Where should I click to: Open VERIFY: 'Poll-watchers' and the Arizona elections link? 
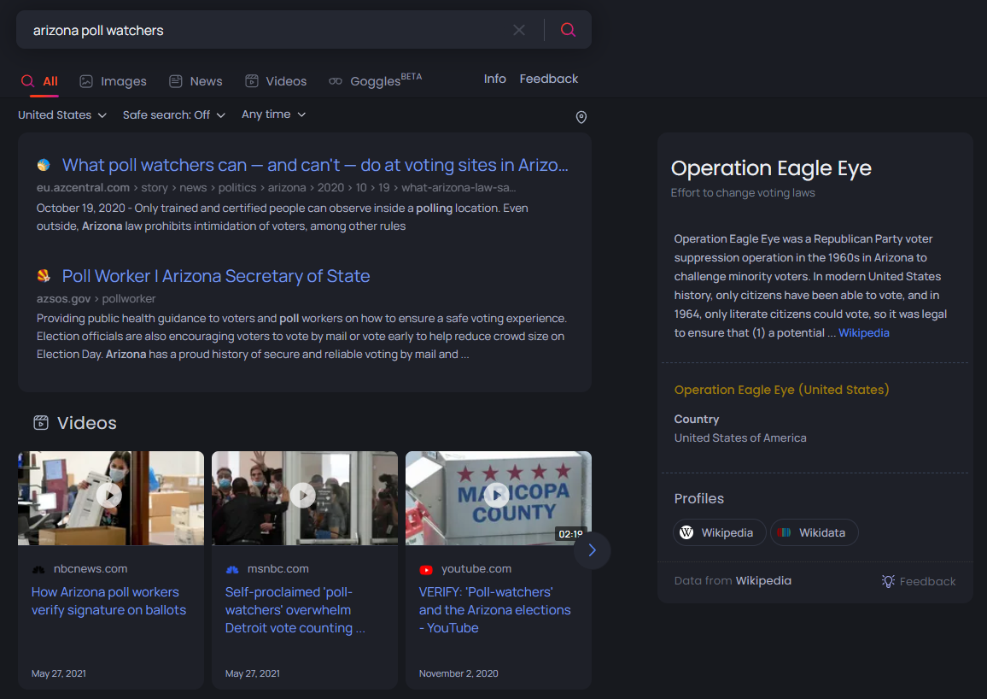(494, 609)
